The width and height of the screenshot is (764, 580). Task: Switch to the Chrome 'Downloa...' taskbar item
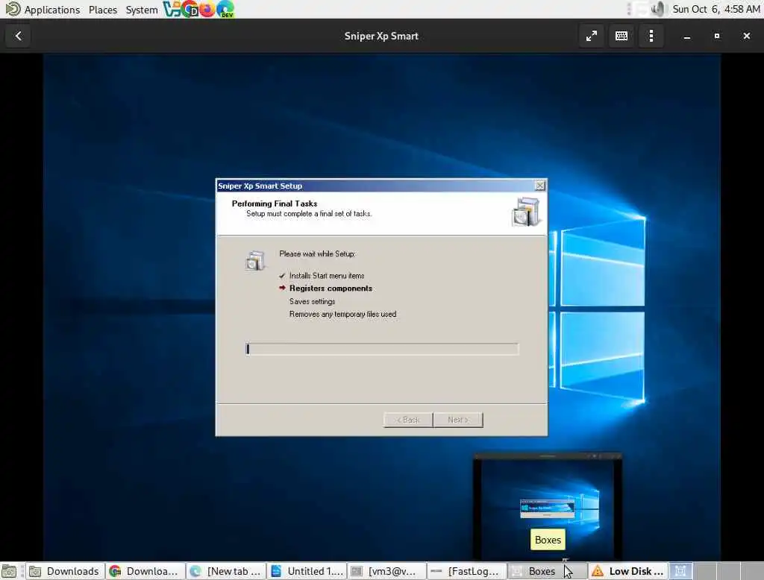[145, 571]
